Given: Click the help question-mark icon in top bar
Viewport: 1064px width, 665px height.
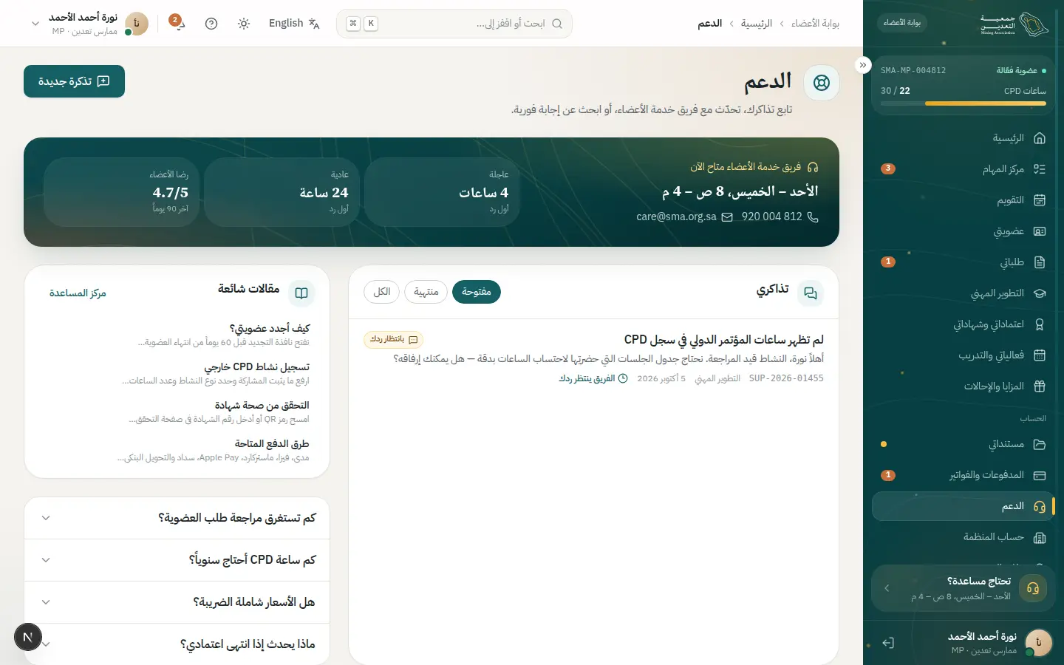Looking at the screenshot, I should 211,24.
